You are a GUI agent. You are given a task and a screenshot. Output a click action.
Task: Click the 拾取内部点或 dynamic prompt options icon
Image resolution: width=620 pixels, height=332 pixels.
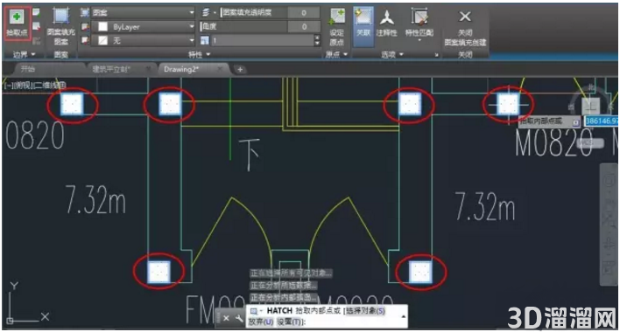point(575,122)
